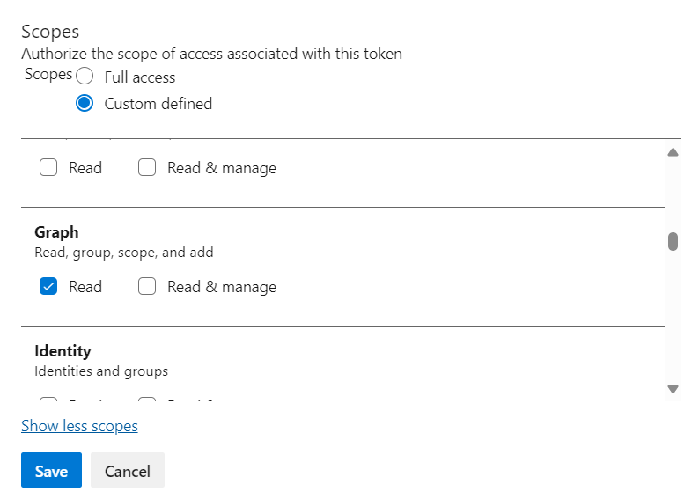This screenshot has width=692, height=499.
Task: Select the Full access radio button
Action: coord(85,77)
